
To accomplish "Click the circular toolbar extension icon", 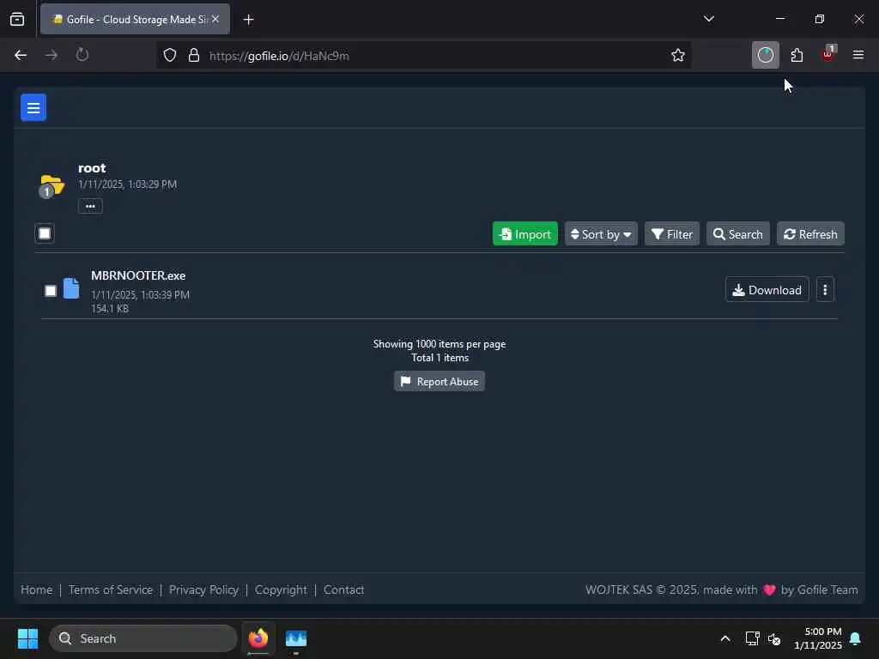I will point(765,55).
